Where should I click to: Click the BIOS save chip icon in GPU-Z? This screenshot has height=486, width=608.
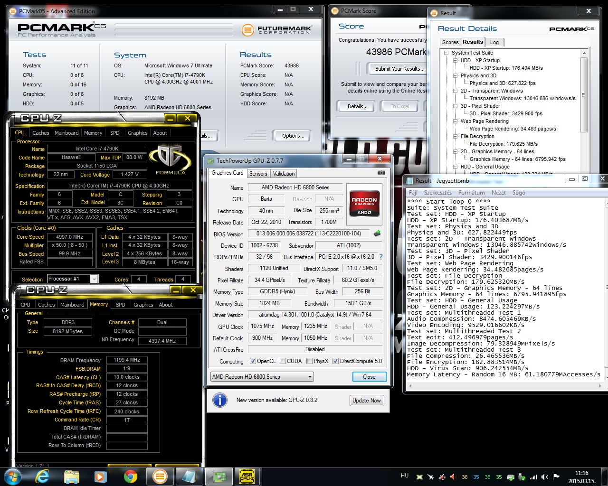[x=377, y=234]
